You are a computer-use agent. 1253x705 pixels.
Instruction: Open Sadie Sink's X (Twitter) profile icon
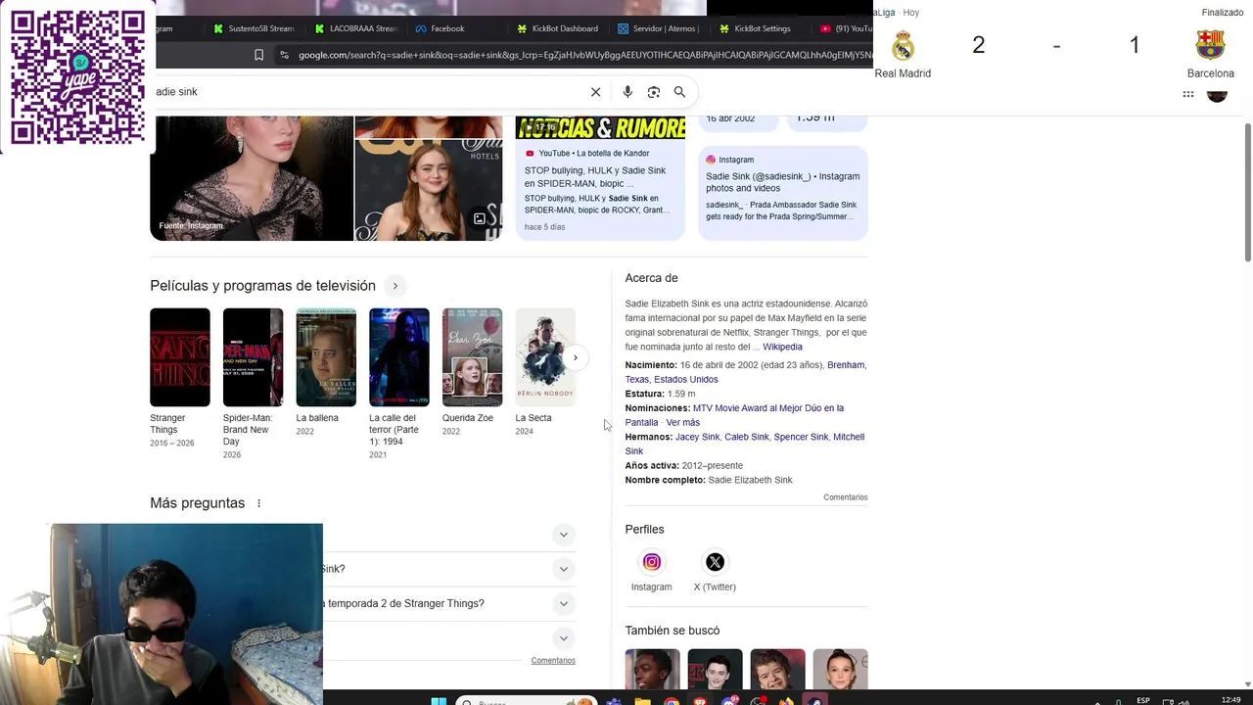[x=716, y=562]
